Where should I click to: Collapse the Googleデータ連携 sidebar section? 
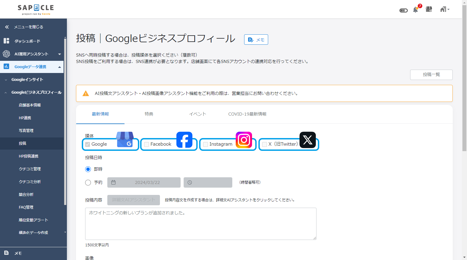click(32, 67)
